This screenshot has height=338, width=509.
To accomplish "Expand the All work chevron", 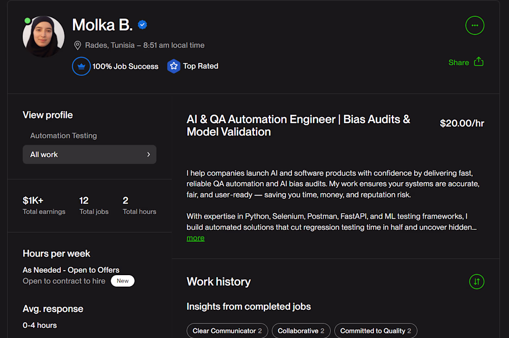I will (x=149, y=154).
